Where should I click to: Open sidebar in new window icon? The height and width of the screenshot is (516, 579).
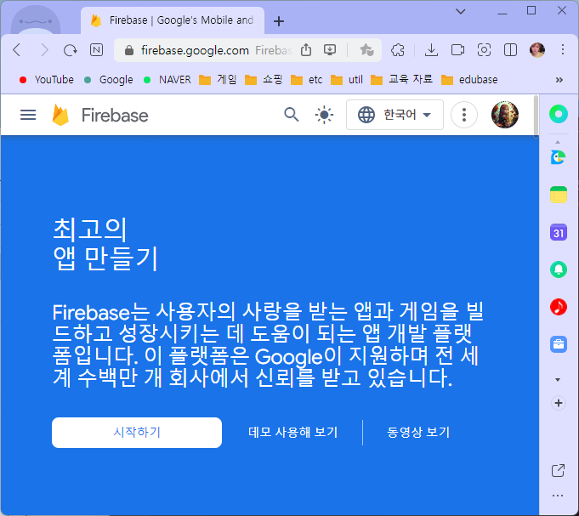coord(558,471)
